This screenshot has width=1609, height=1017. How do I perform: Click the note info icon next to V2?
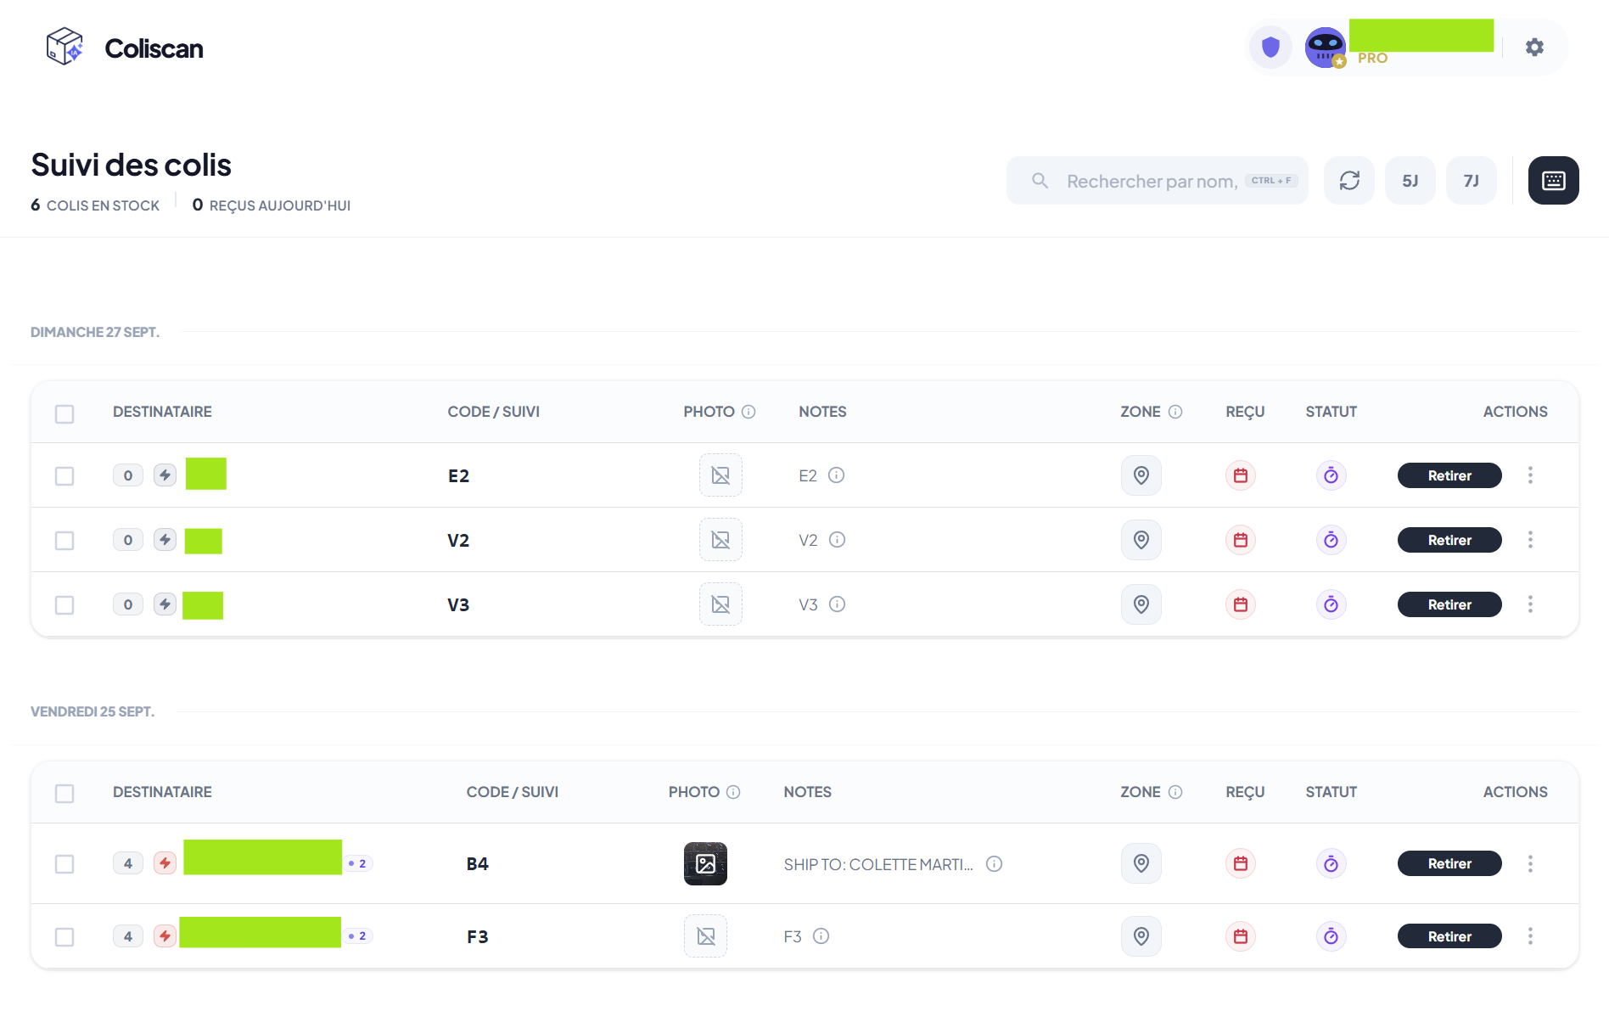837,540
